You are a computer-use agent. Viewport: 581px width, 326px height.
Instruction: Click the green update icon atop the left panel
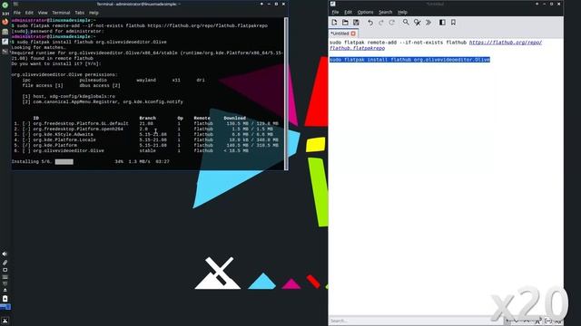tap(5, 5)
